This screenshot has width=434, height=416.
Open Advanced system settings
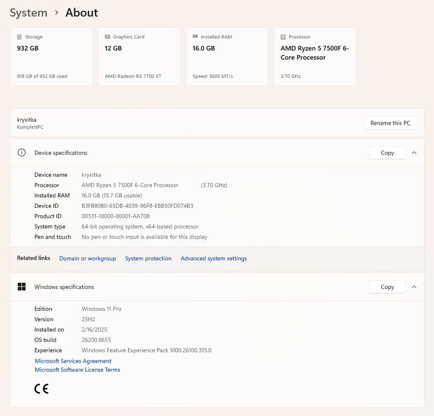point(214,258)
